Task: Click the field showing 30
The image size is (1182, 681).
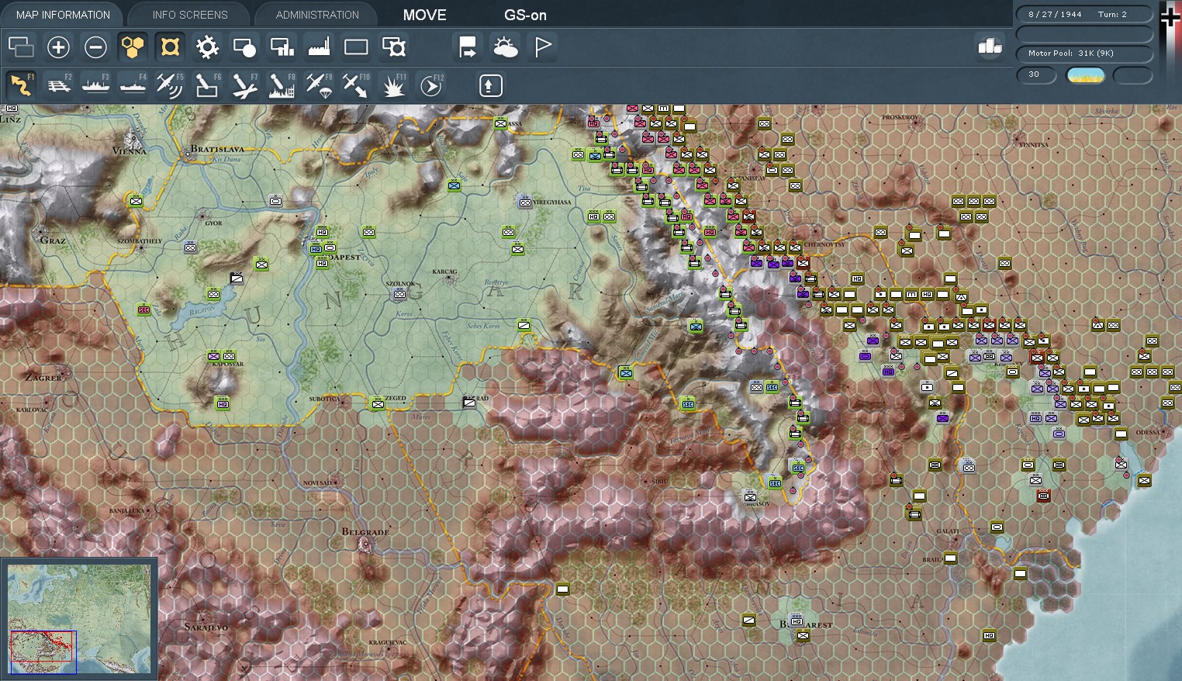Action: pyautogui.click(x=1037, y=75)
